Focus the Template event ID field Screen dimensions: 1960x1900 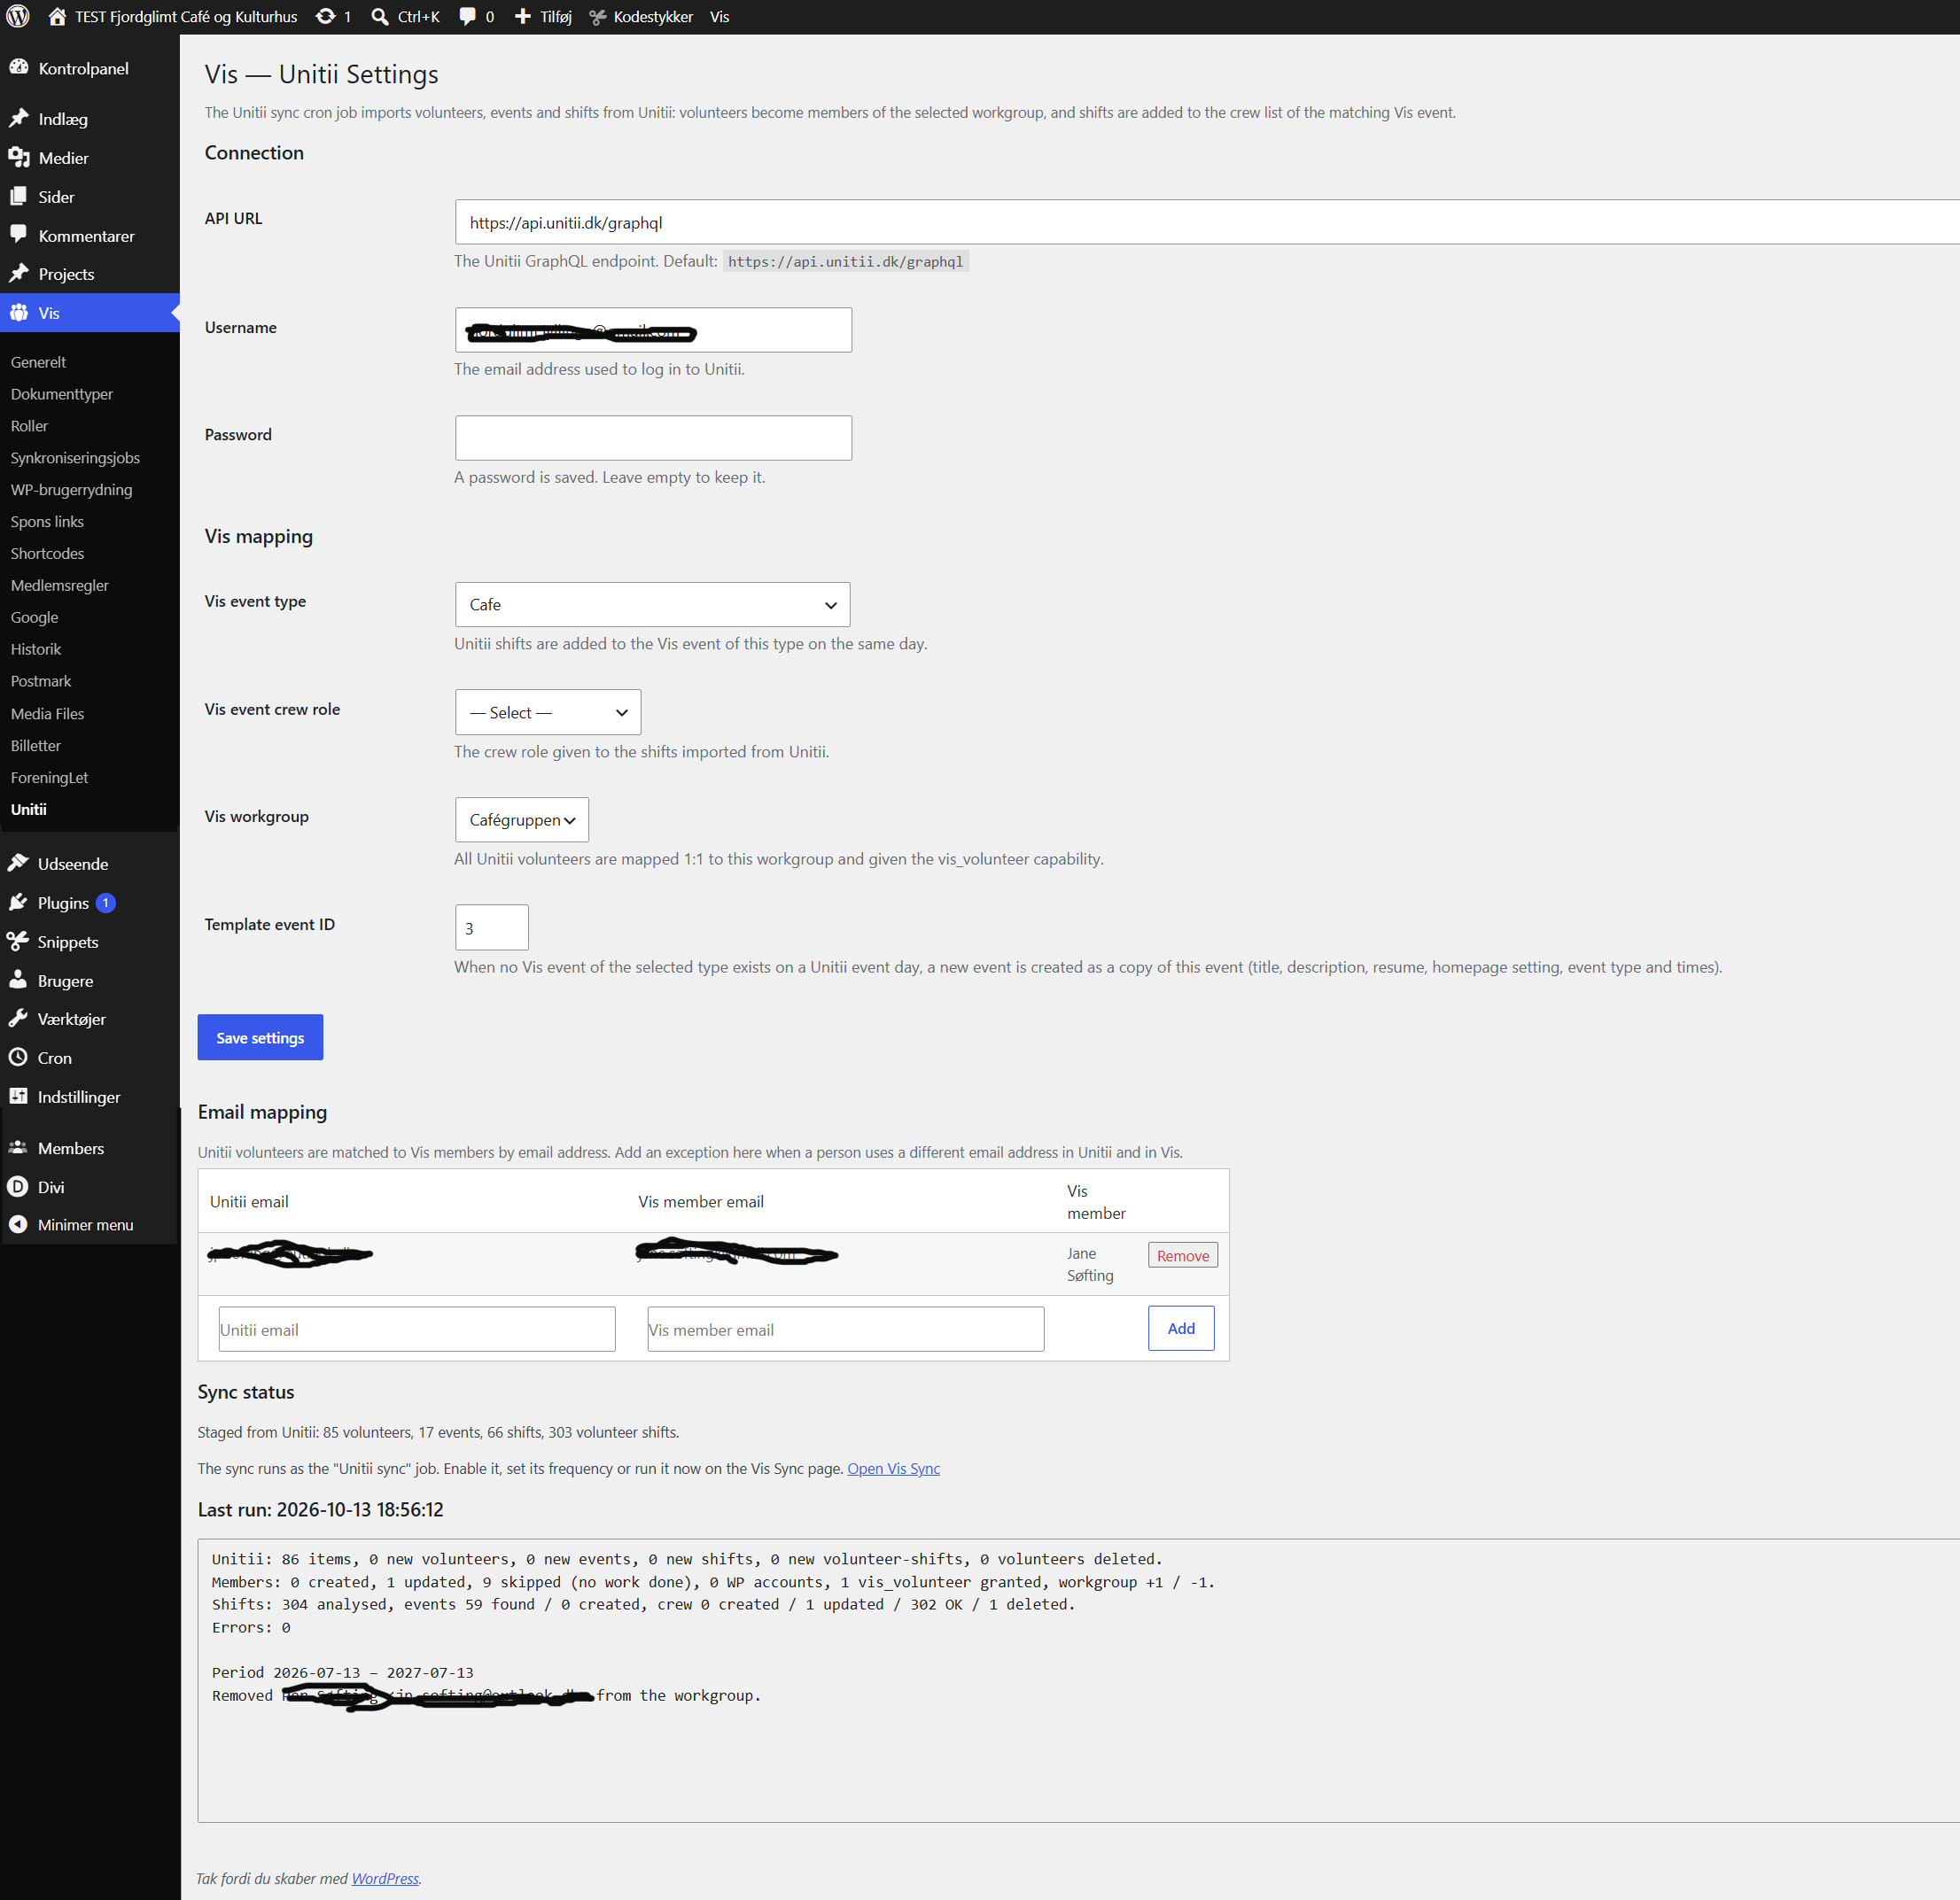(491, 927)
